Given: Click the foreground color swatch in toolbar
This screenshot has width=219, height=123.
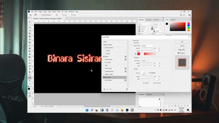Looking at the screenshot, I should (x=29, y=89).
